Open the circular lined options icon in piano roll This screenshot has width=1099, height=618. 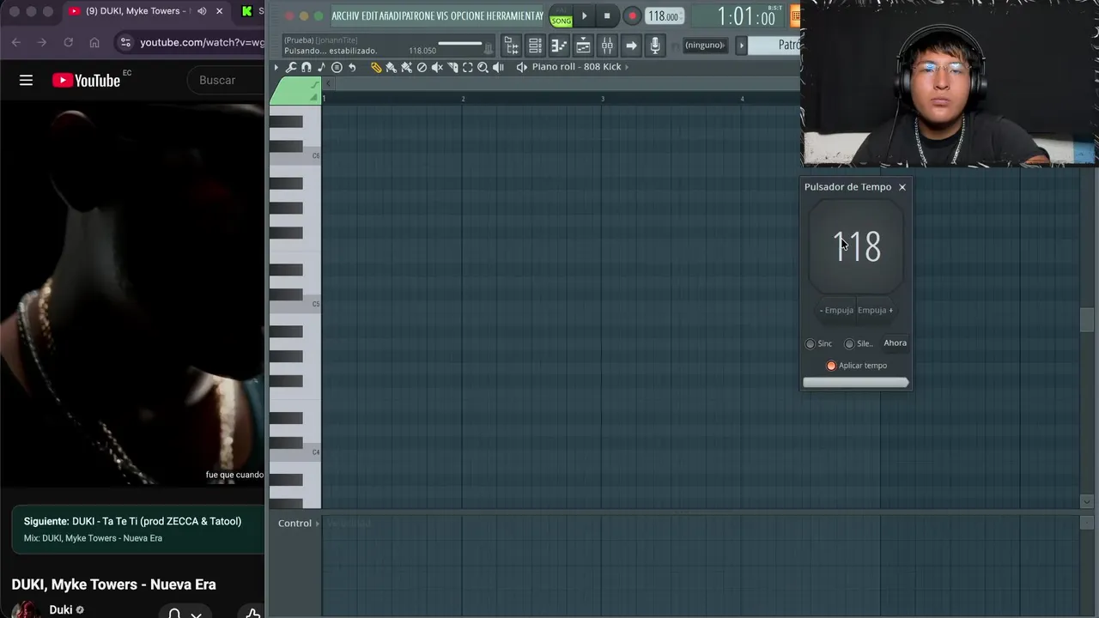tap(337, 67)
